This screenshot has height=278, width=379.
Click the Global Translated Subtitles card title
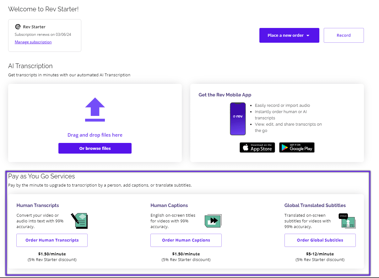(315, 205)
